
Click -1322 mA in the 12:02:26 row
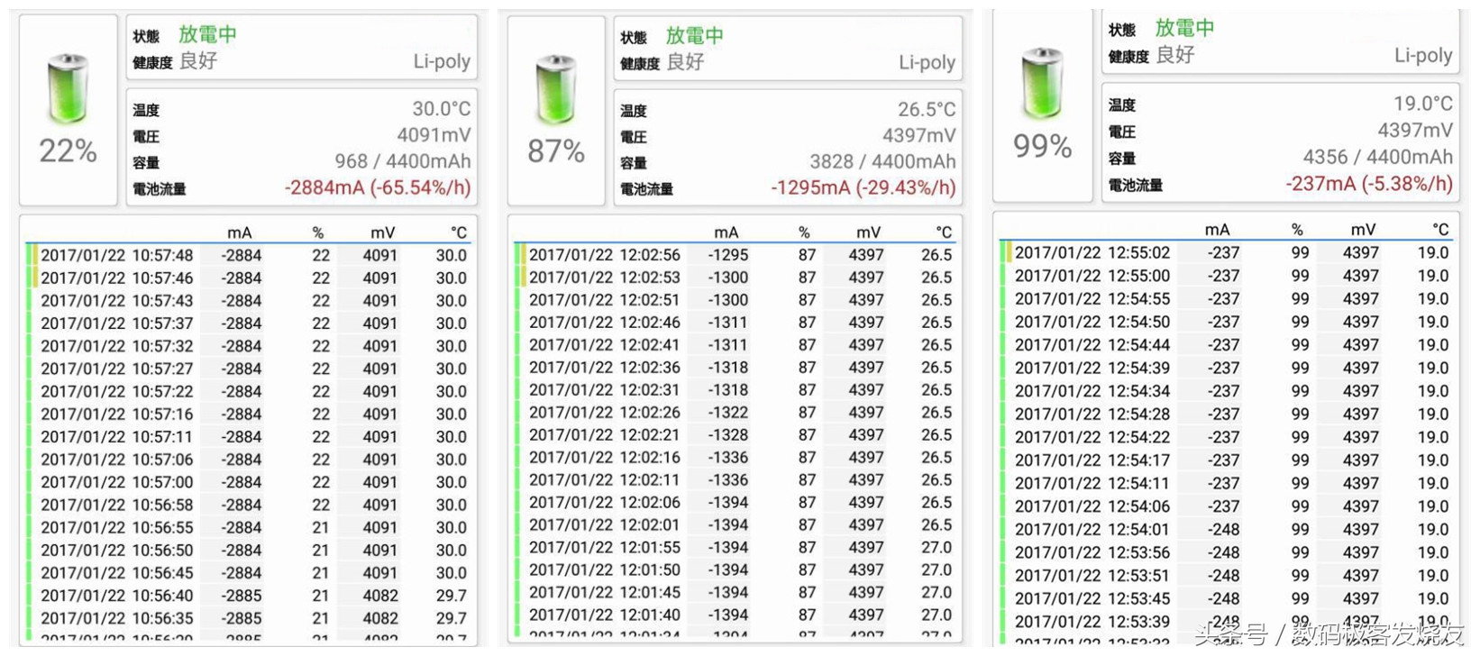click(x=728, y=412)
